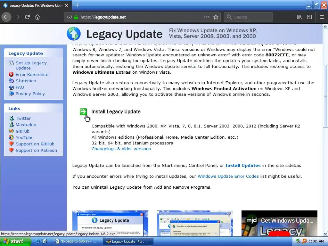The height and width of the screenshot is (246, 328).
Task: Switch to No page to display window
Action: coord(76,242)
